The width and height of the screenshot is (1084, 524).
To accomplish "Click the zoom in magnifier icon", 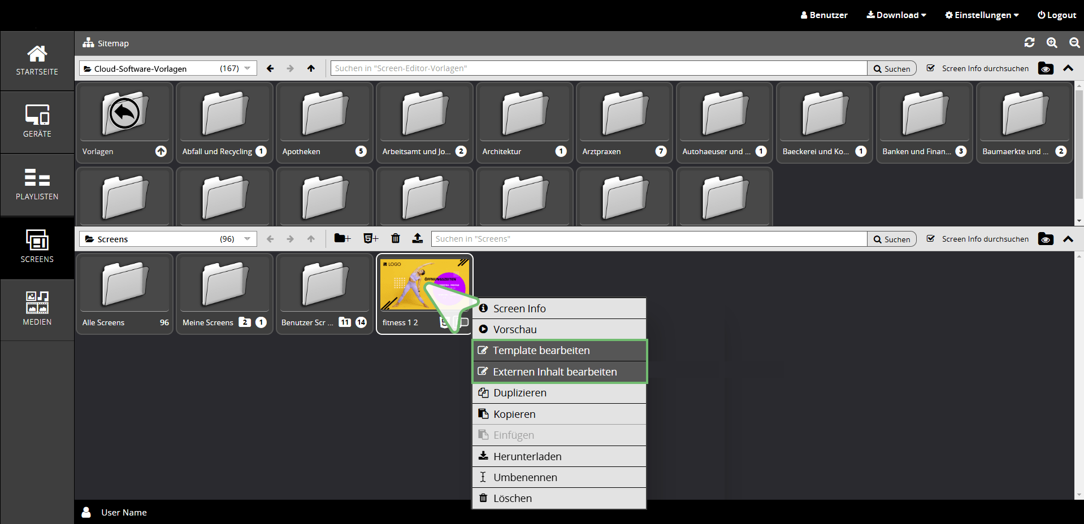I will (1051, 43).
